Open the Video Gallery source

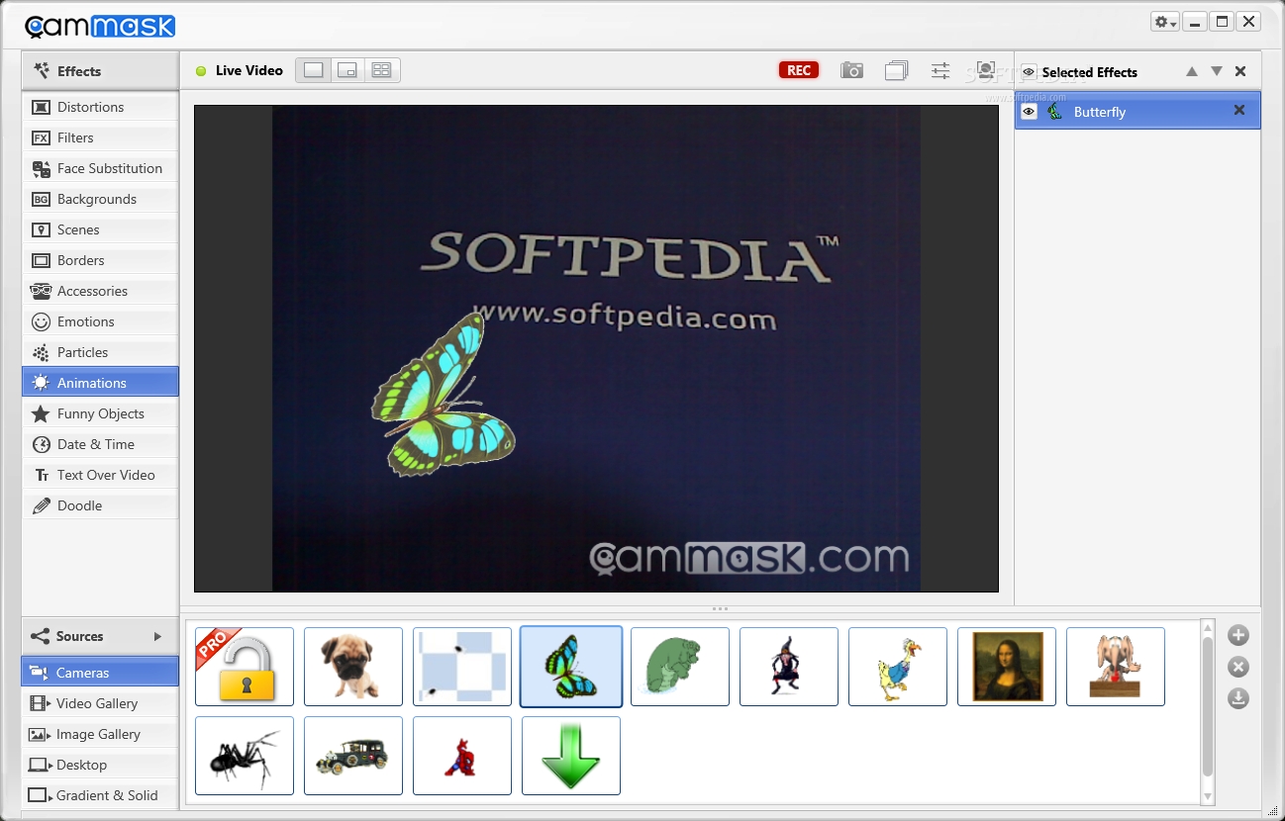(100, 703)
